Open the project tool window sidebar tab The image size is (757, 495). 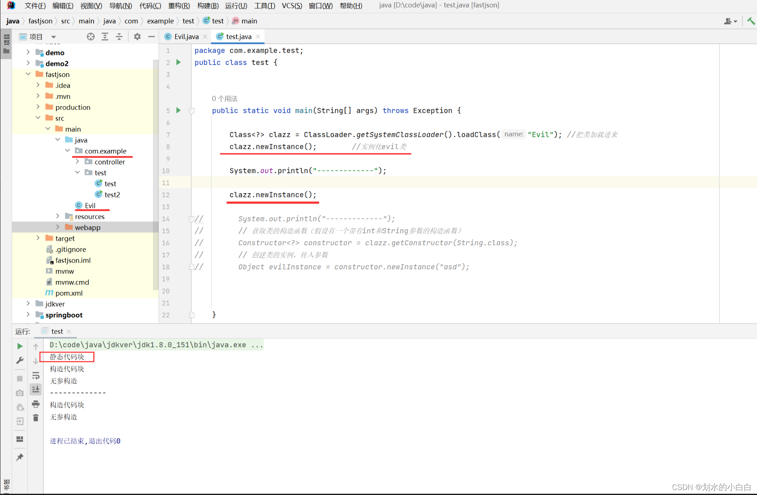click(x=6, y=45)
